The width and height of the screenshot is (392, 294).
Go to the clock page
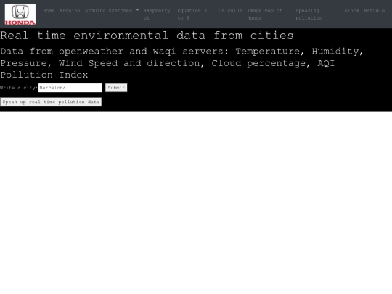(352, 11)
